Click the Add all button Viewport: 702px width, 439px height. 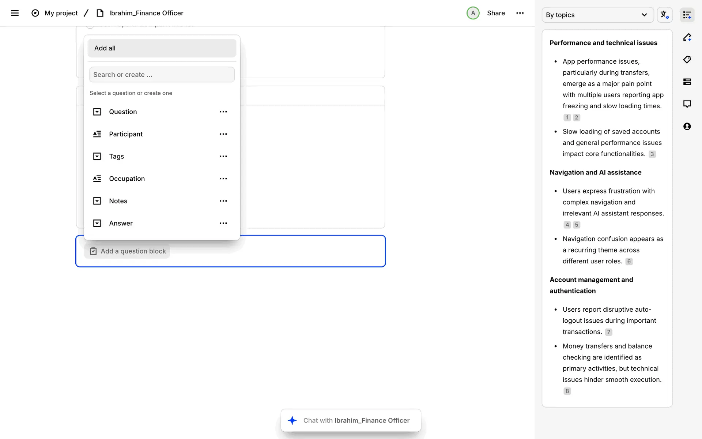click(162, 48)
